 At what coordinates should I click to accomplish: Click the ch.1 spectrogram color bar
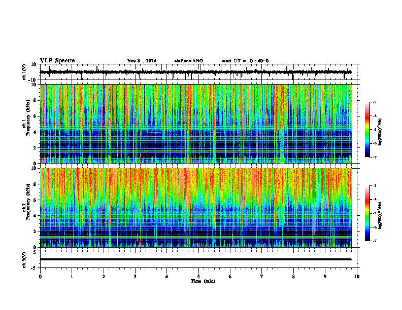(367, 130)
